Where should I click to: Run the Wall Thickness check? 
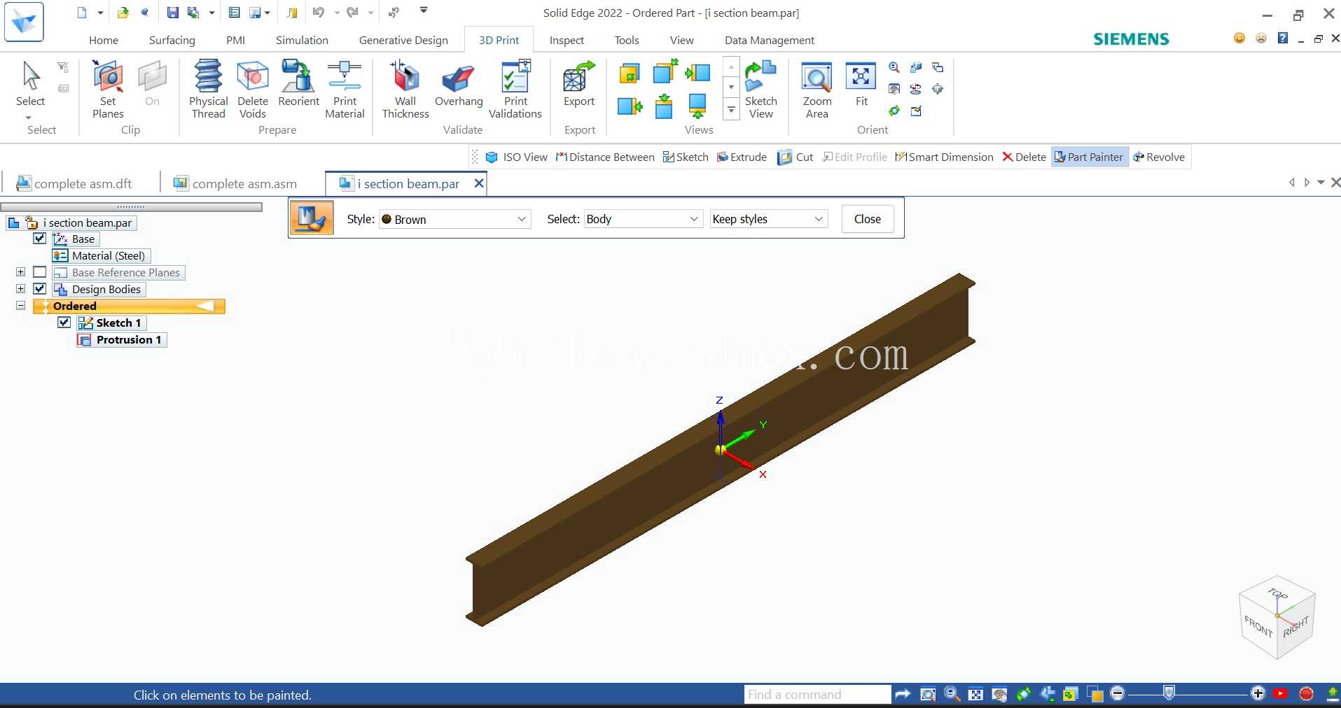[405, 89]
